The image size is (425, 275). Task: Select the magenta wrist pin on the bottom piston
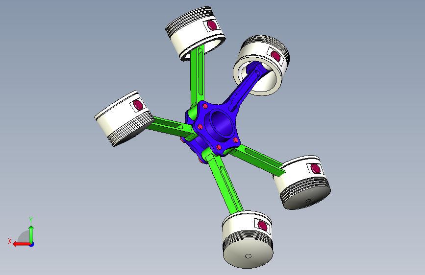(x=263, y=226)
